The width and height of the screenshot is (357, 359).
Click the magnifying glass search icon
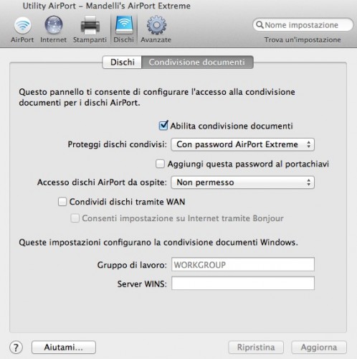260,25
